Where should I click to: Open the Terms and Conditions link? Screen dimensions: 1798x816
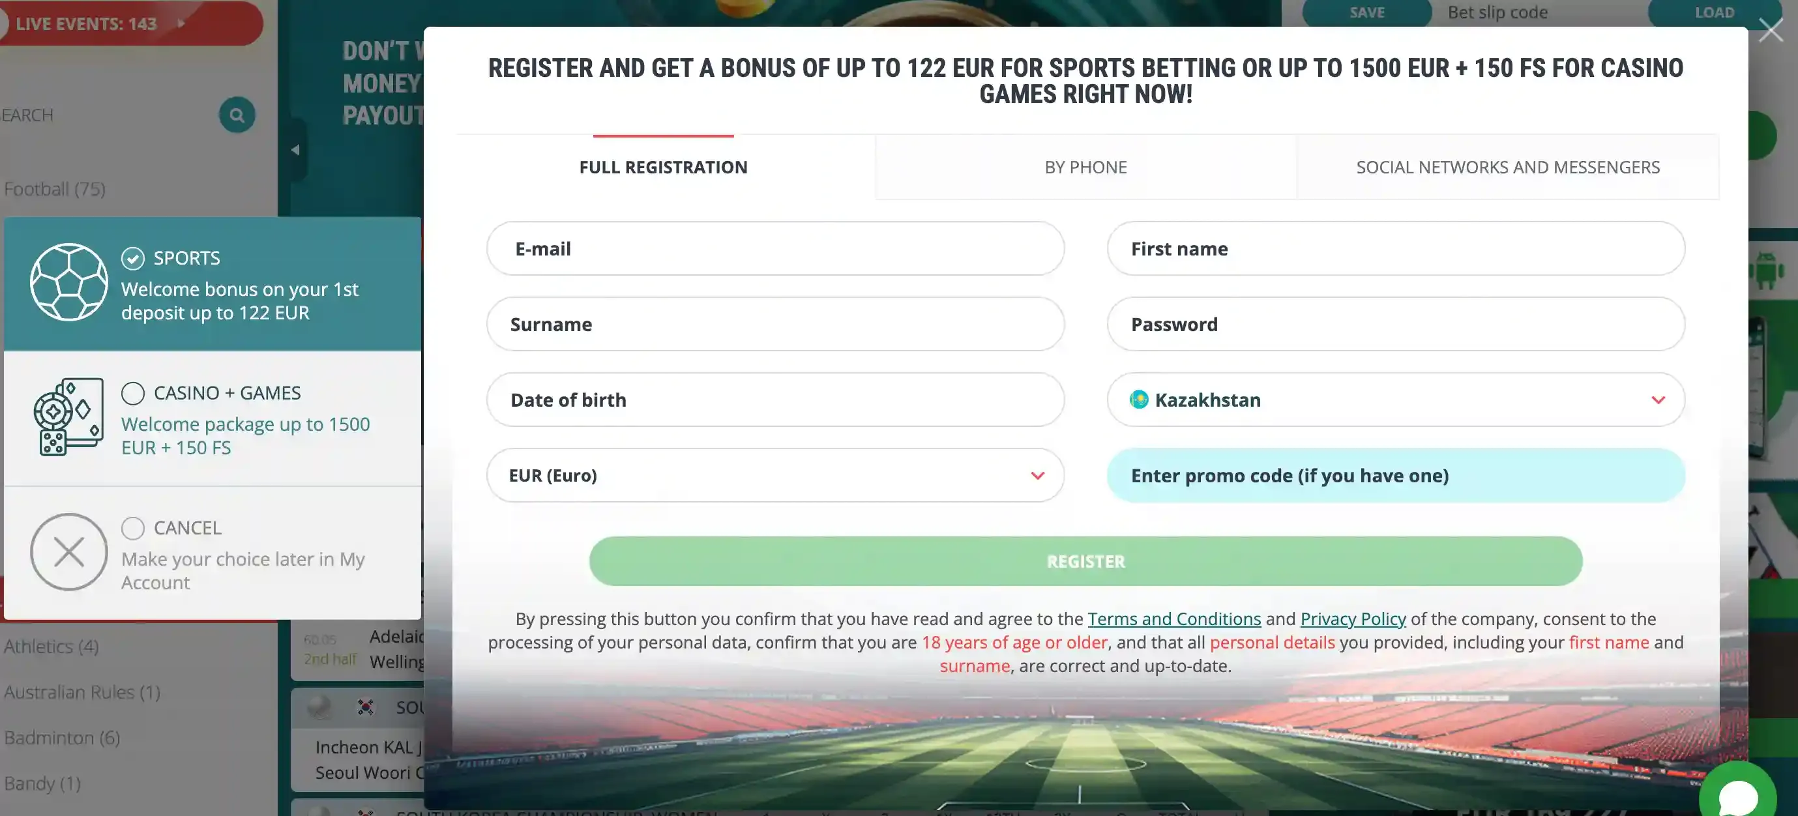tap(1175, 619)
